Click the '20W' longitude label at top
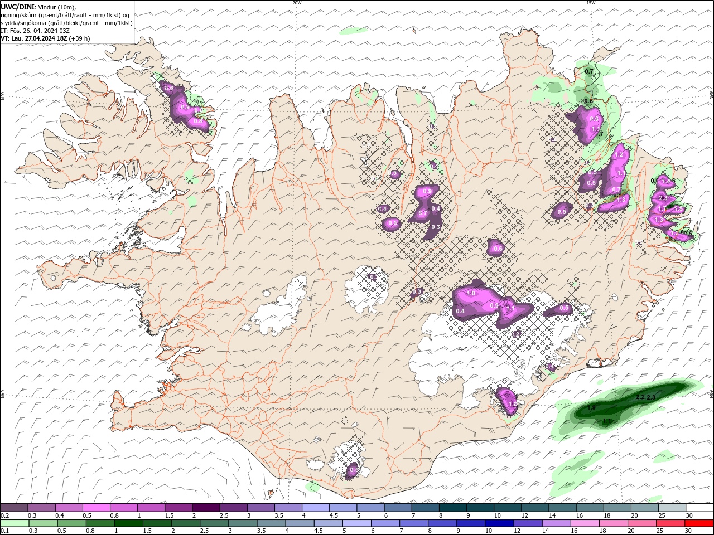 coord(297,3)
